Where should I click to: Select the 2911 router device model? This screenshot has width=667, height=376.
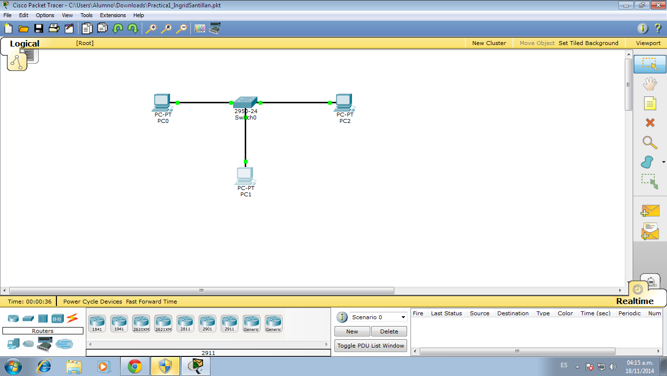[229, 323]
